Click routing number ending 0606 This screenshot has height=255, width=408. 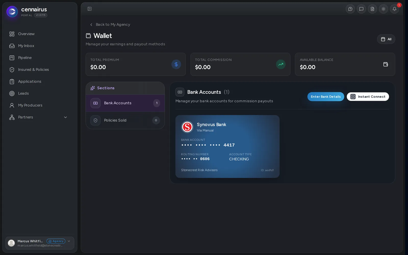[x=195, y=159]
